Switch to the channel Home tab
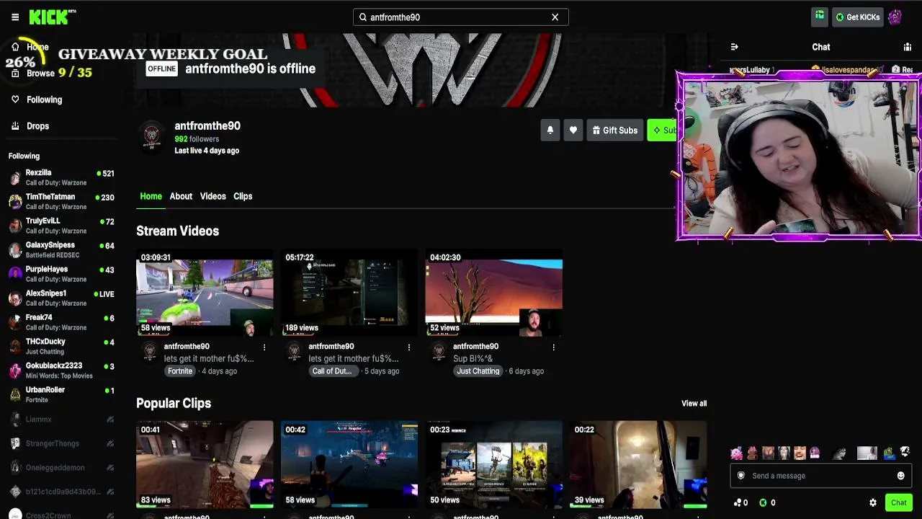The height and width of the screenshot is (519, 922). click(x=151, y=196)
